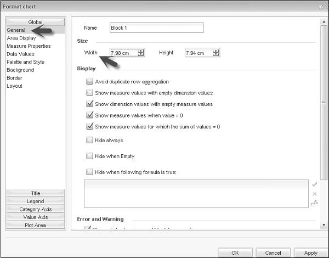Open the Category Axis section

[x=36, y=209]
